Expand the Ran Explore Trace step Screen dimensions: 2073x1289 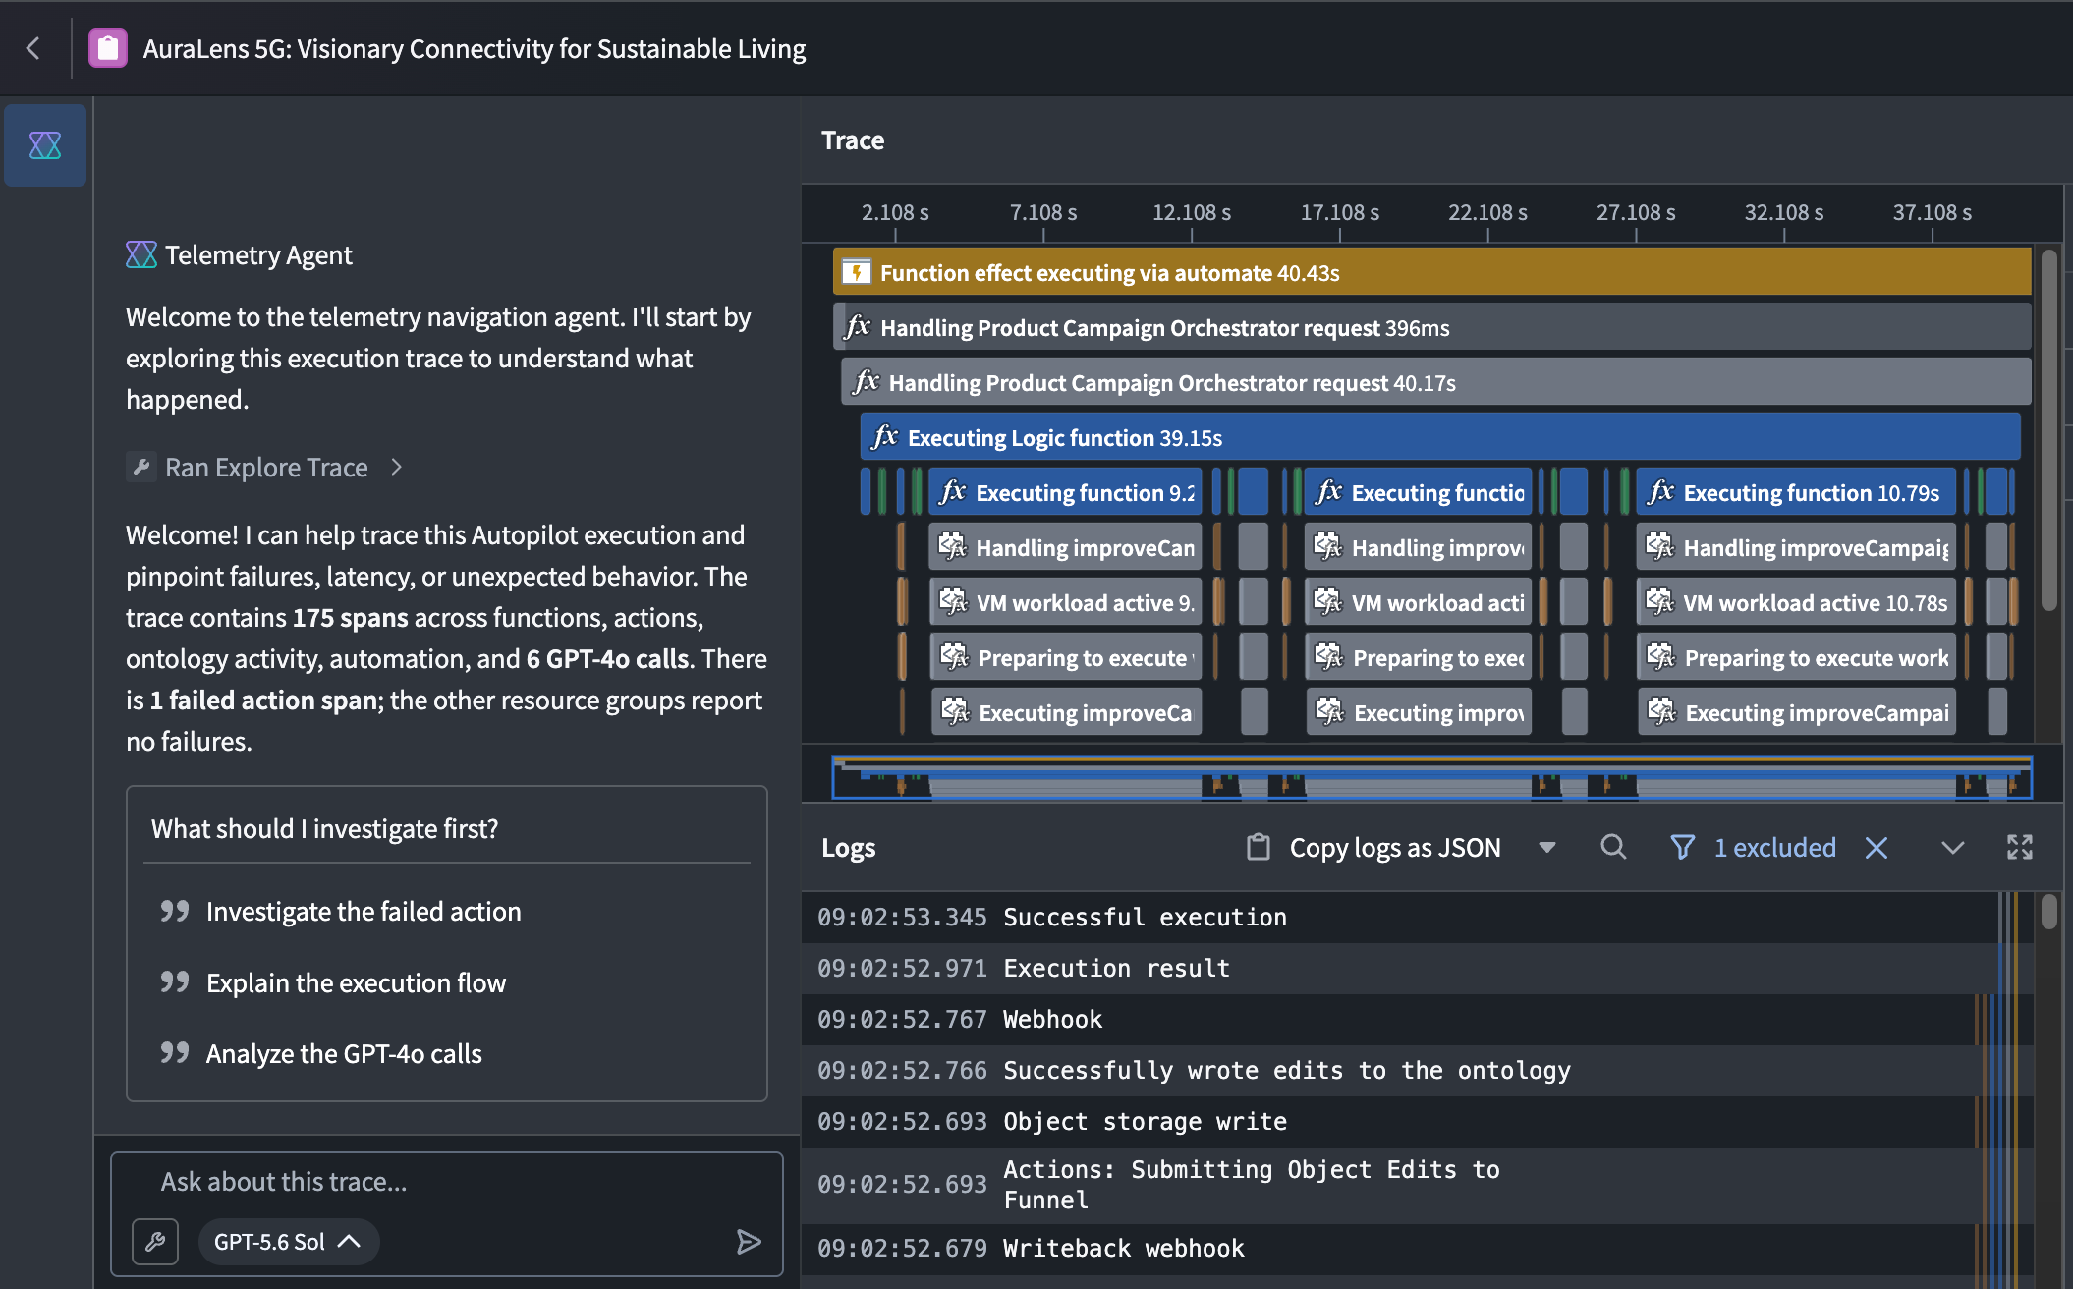(265, 467)
